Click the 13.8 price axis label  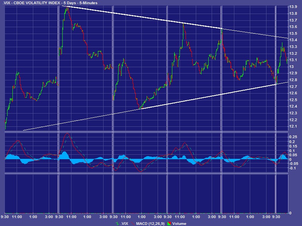(x=293, y=14)
